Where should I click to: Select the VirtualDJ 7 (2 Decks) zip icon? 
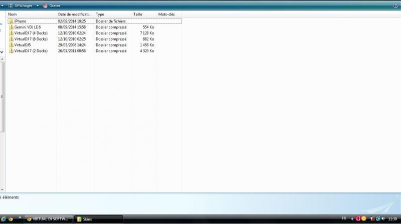(11, 51)
